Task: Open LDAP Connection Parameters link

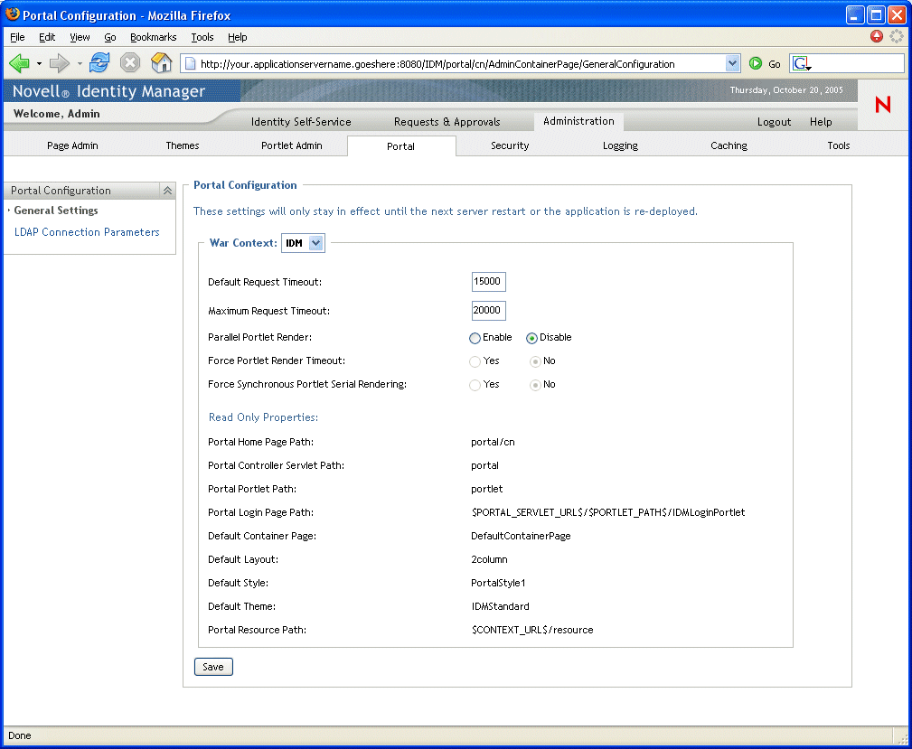Action: tap(87, 232)
